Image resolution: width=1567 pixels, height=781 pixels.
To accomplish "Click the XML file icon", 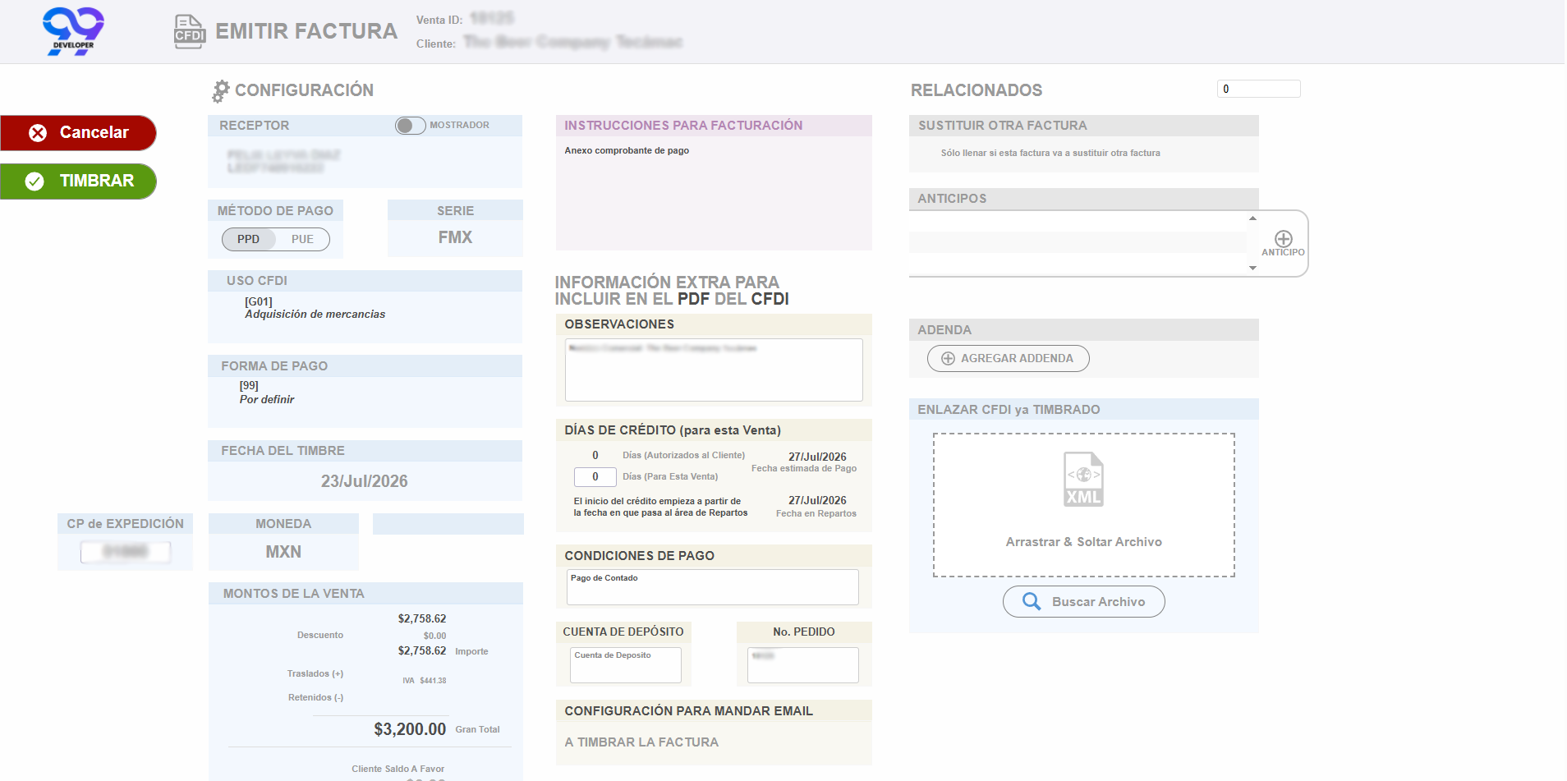I will click(x=1083, y=479).
